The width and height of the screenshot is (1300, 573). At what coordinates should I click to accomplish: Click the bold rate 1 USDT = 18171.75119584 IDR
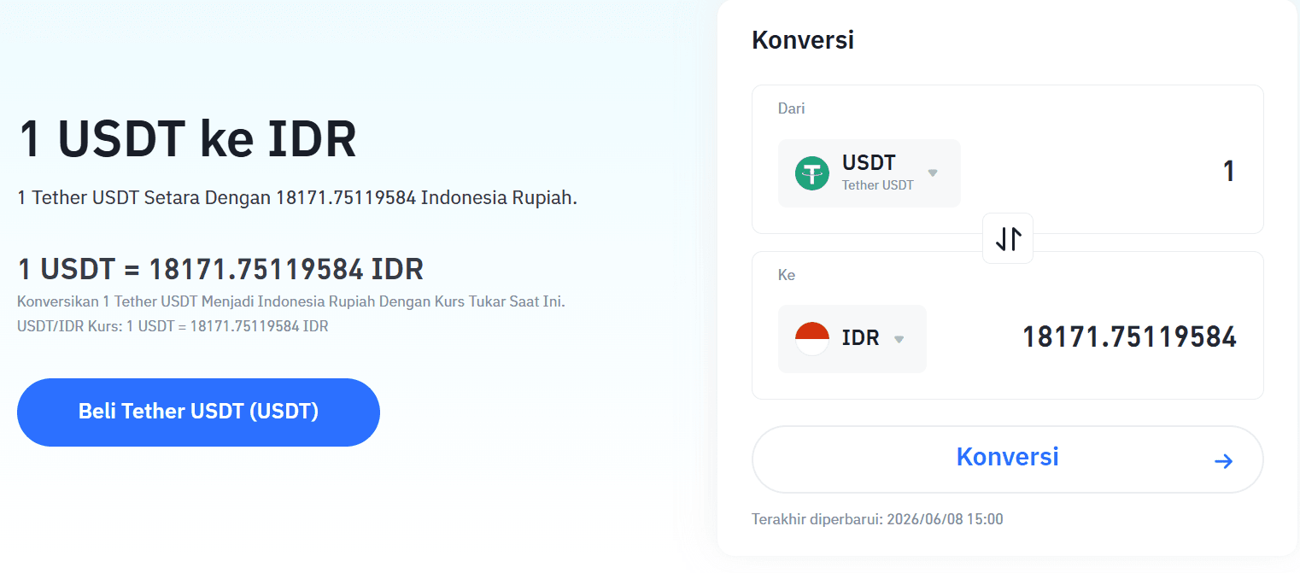point(220,270)
